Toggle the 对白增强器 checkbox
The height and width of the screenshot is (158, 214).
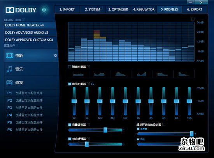point(70,139)
